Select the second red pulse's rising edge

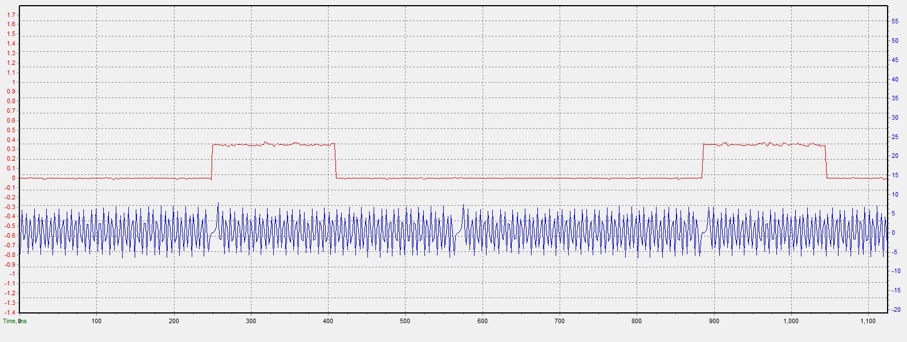703,161
